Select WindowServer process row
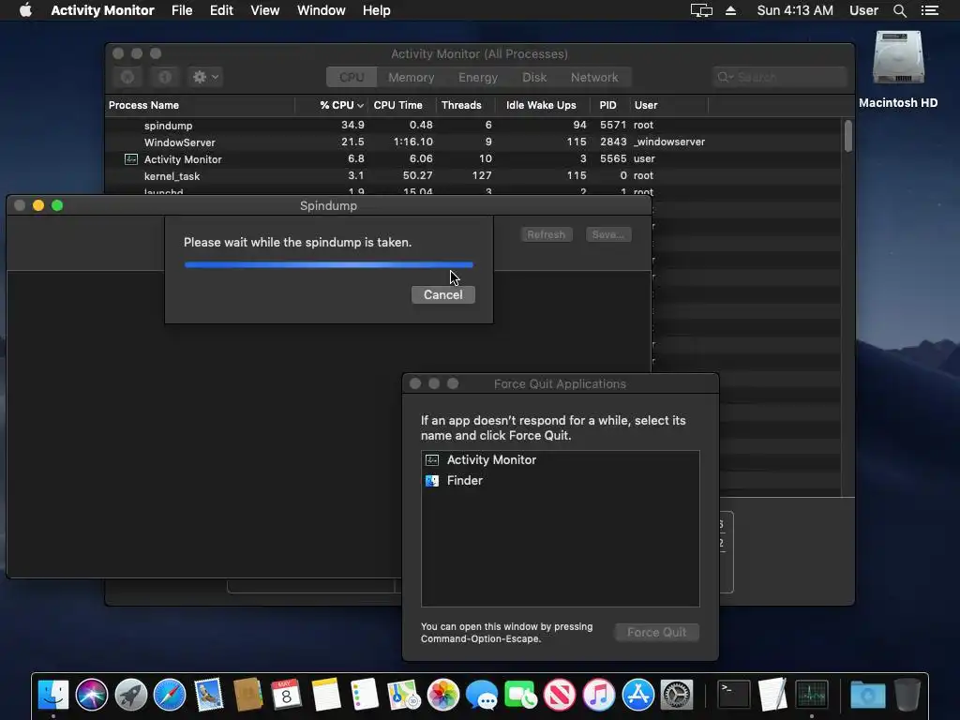Screen dimensions: 960x720 (473, 142)
